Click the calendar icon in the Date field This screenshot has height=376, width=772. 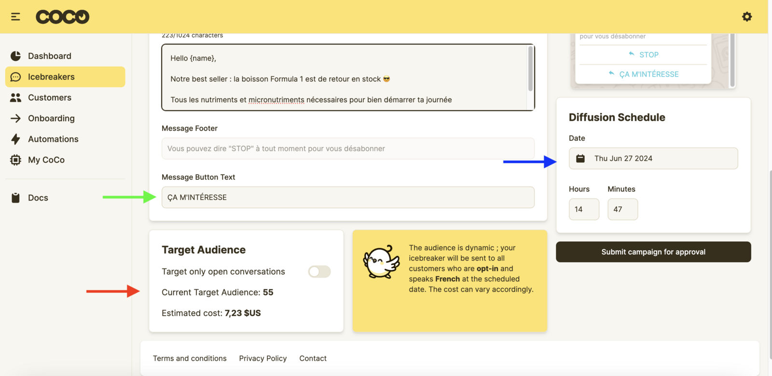click(580, 159)
